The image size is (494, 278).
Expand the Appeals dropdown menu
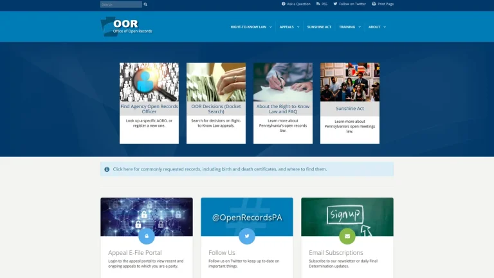coord(289,27)
